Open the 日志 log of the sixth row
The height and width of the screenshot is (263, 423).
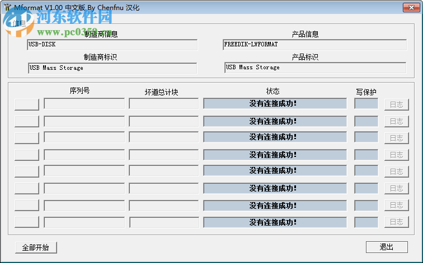click(x=397, y=188)
